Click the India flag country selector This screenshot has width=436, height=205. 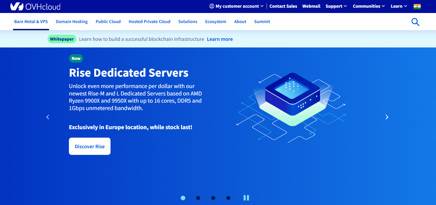pyautogui.click(x=417, y=6)
